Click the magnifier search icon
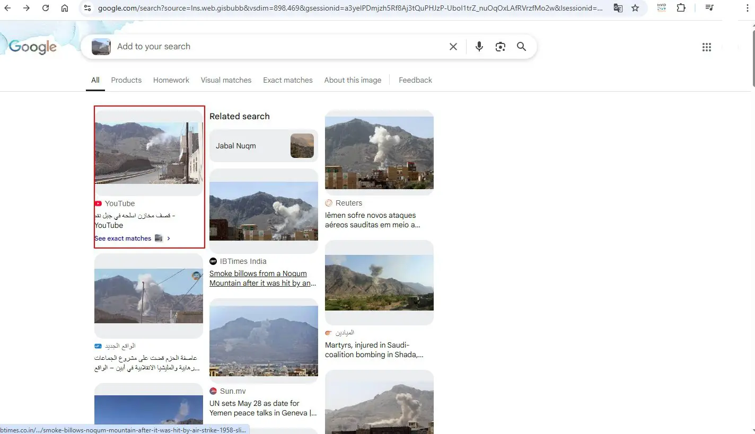755x434 pixels. pyautogui.click(x=522, y=47)
